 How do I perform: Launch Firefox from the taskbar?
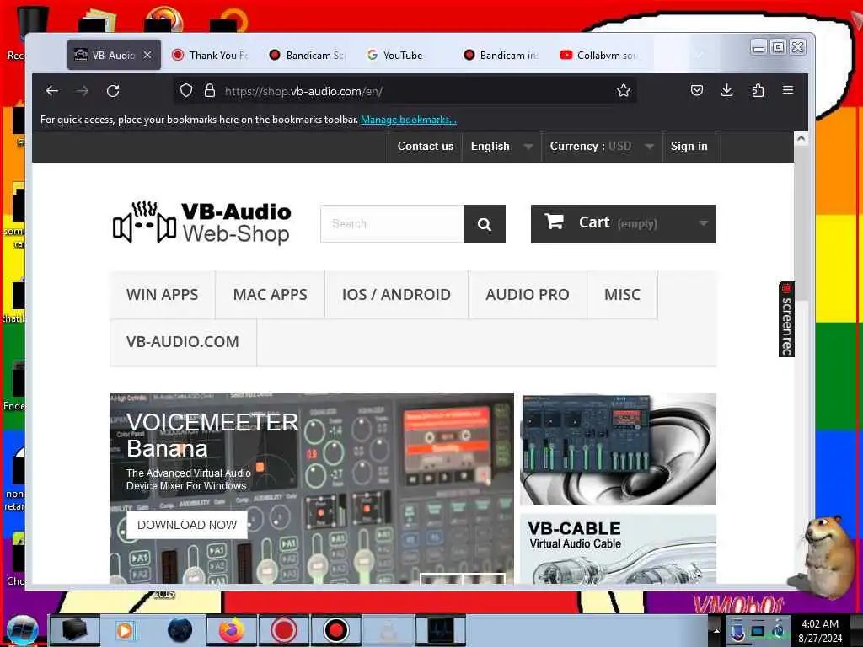coord(231,630)
